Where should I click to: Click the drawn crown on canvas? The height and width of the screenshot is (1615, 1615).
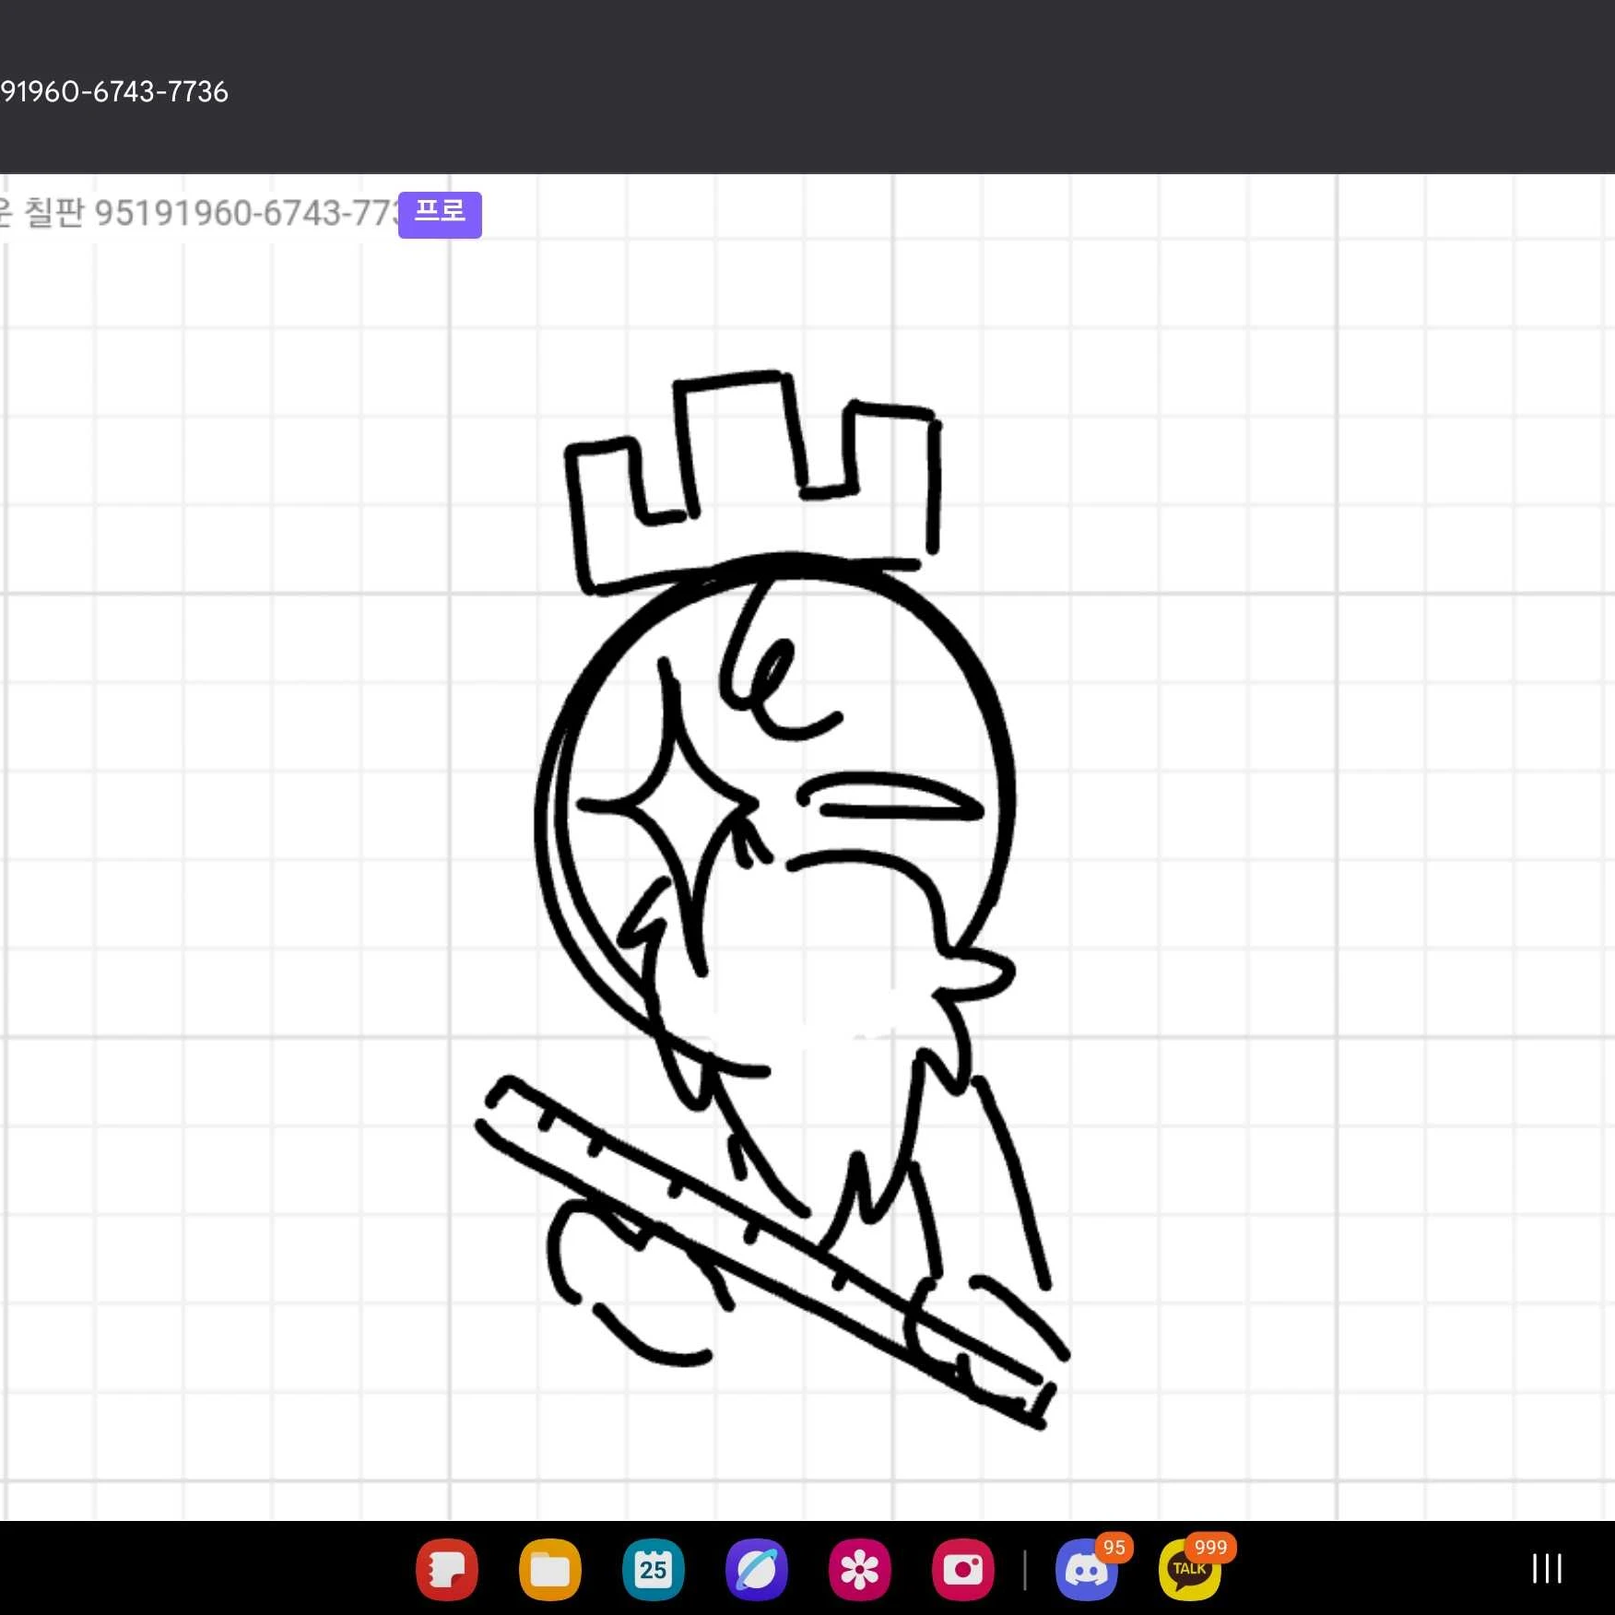[754, 479]
